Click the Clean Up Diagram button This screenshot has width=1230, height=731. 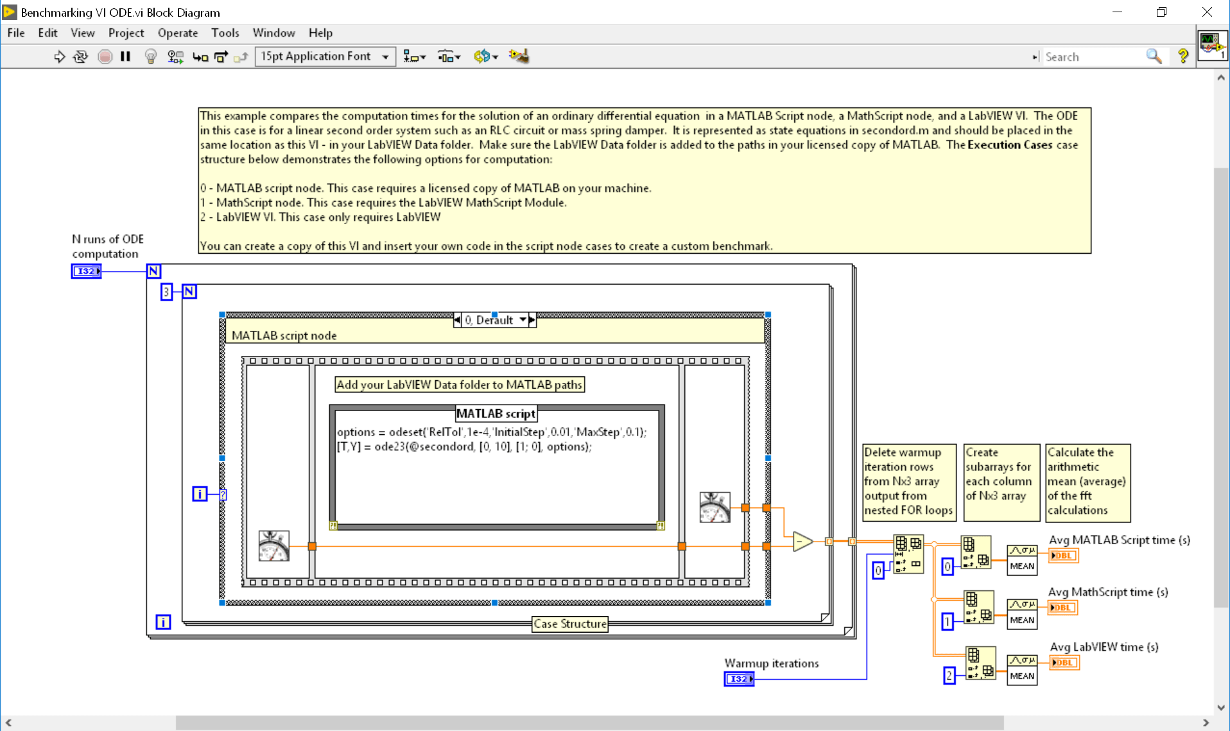point(519,57)
